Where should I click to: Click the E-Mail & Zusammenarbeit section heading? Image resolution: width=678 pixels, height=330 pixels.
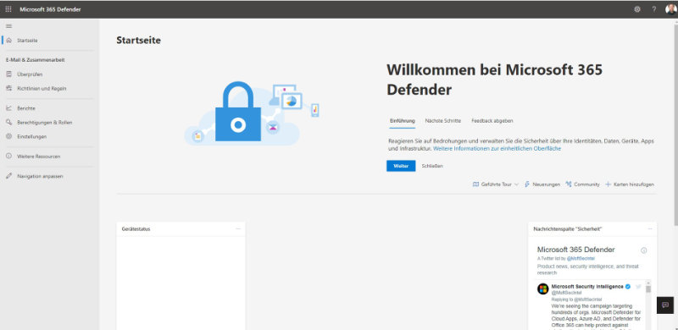tap(35, 60)
